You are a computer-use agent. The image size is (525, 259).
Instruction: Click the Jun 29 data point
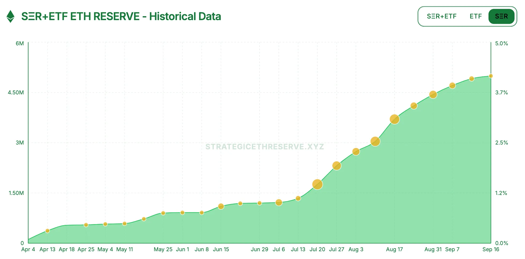pos(260,203)
